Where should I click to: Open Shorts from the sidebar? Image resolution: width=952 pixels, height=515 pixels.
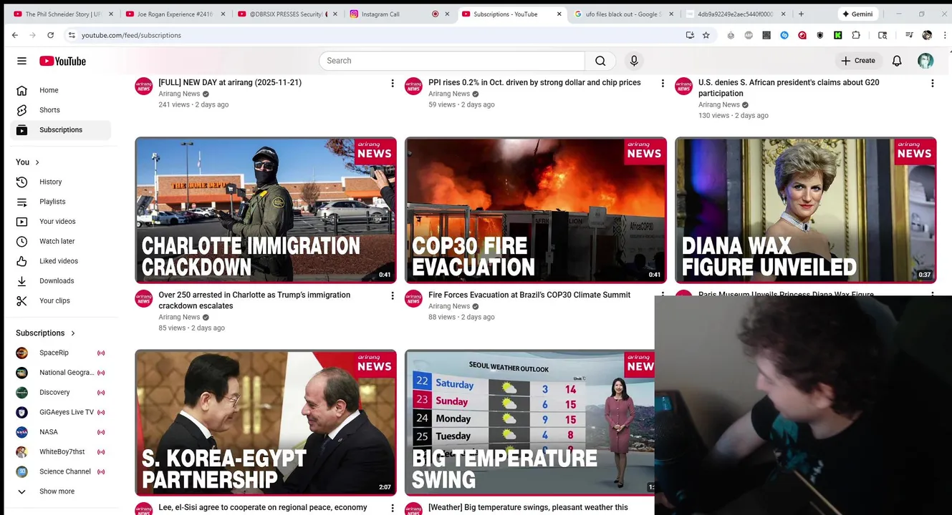click(59, 110)
